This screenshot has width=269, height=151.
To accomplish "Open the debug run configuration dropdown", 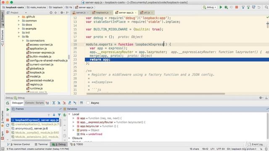I will point(209,7).
